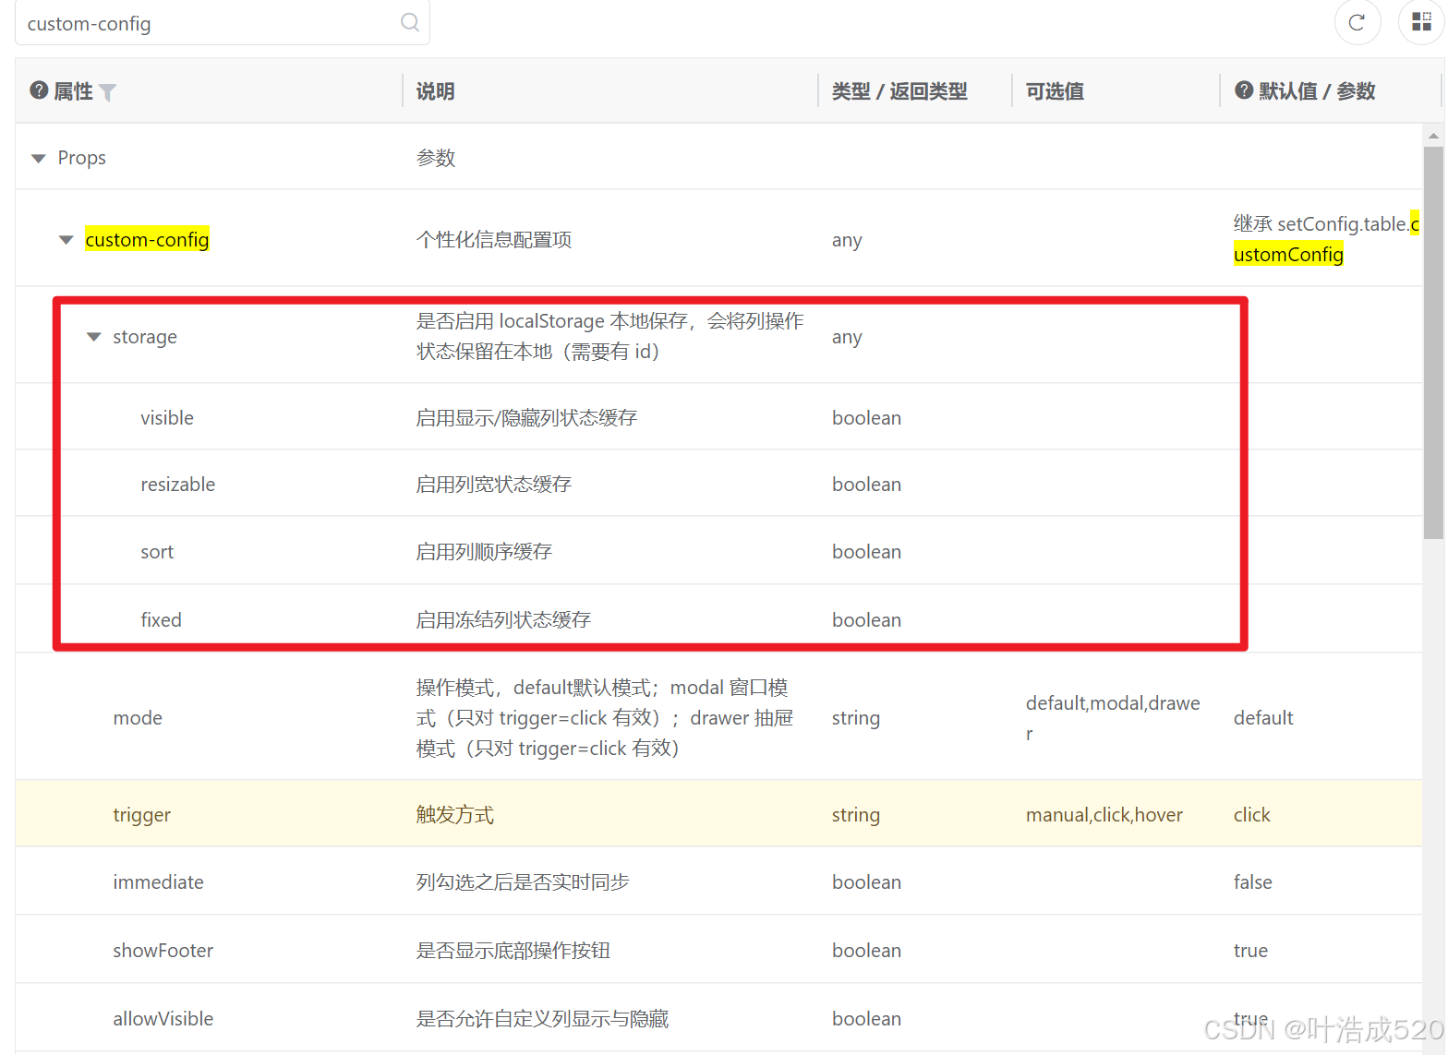This screenshot has height=1055, width=1448.
Task: Select the Props row label
Action: pos(81,158)
